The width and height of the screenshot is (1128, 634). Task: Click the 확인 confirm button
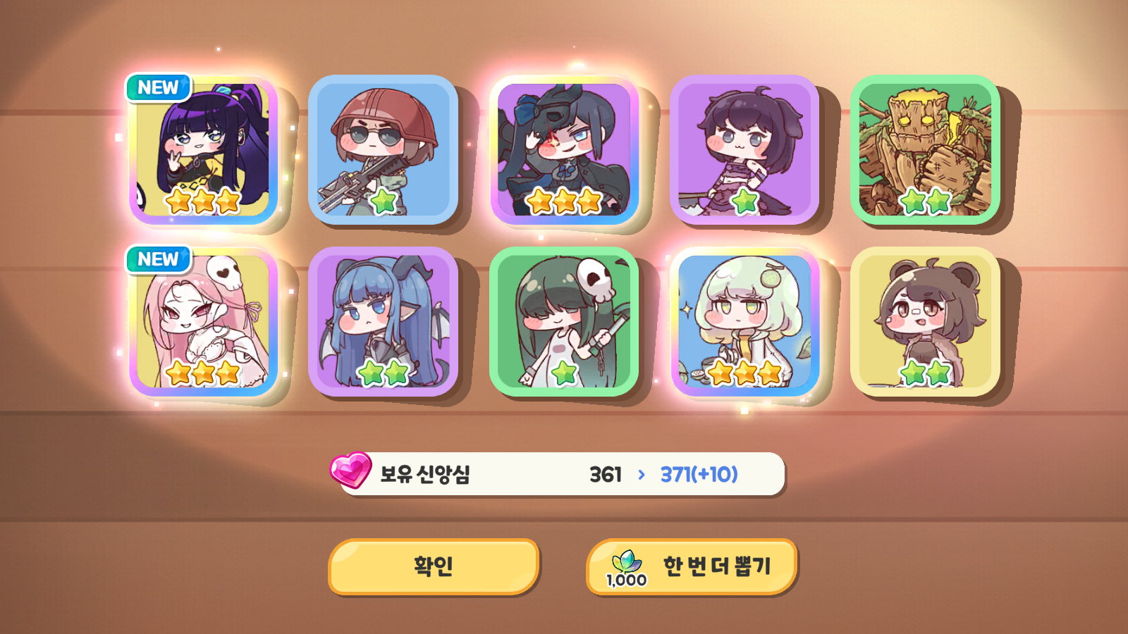(434, 566)
